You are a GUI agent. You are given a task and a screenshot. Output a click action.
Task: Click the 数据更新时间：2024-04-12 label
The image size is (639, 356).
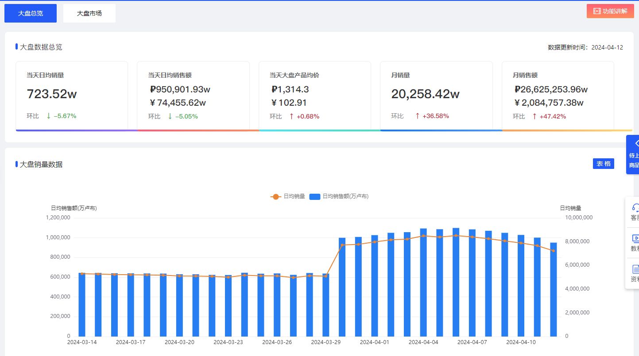585,47
